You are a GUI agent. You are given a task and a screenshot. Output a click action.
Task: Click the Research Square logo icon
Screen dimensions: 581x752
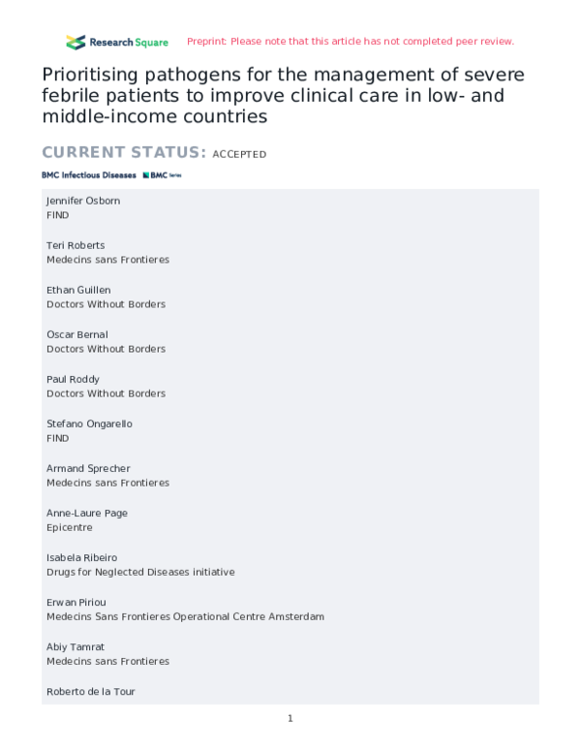(x=75, y=42)
